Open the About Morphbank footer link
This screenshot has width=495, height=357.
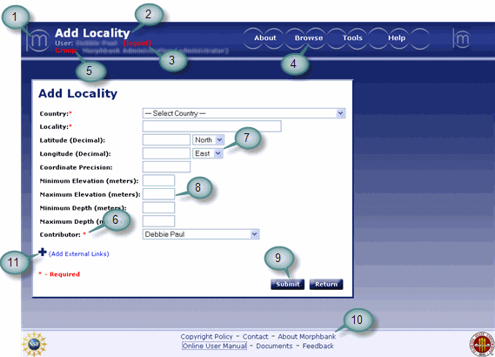click(x=306, y=337)
